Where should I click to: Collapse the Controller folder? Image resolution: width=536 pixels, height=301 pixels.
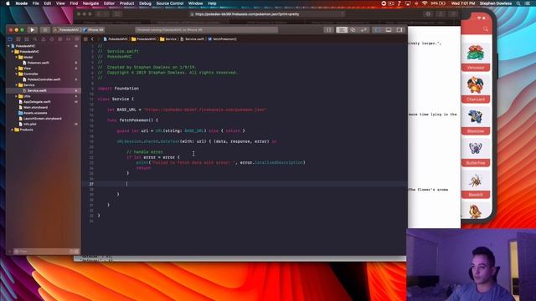[17, 74]
